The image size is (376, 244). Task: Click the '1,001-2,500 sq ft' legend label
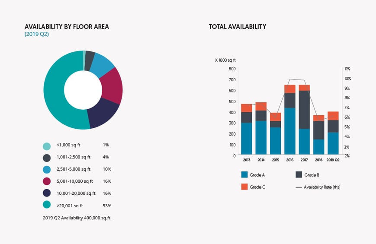click(74, 157)
